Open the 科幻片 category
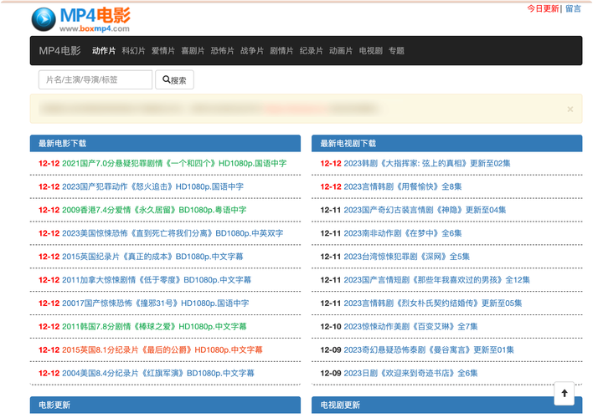593x418 pixels. (x=133, y=51)
